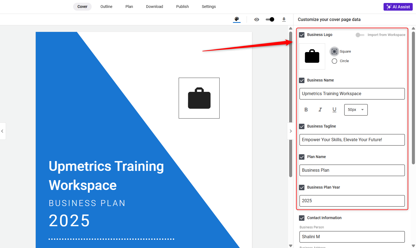Image resolution: width=416 pixels, height=248 pixels.
Task: Click the download arrow icon in toolbar
Action: [x=284, y=19]
